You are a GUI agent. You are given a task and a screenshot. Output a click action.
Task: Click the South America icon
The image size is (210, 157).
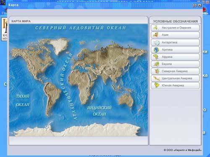tap(157, 85)
